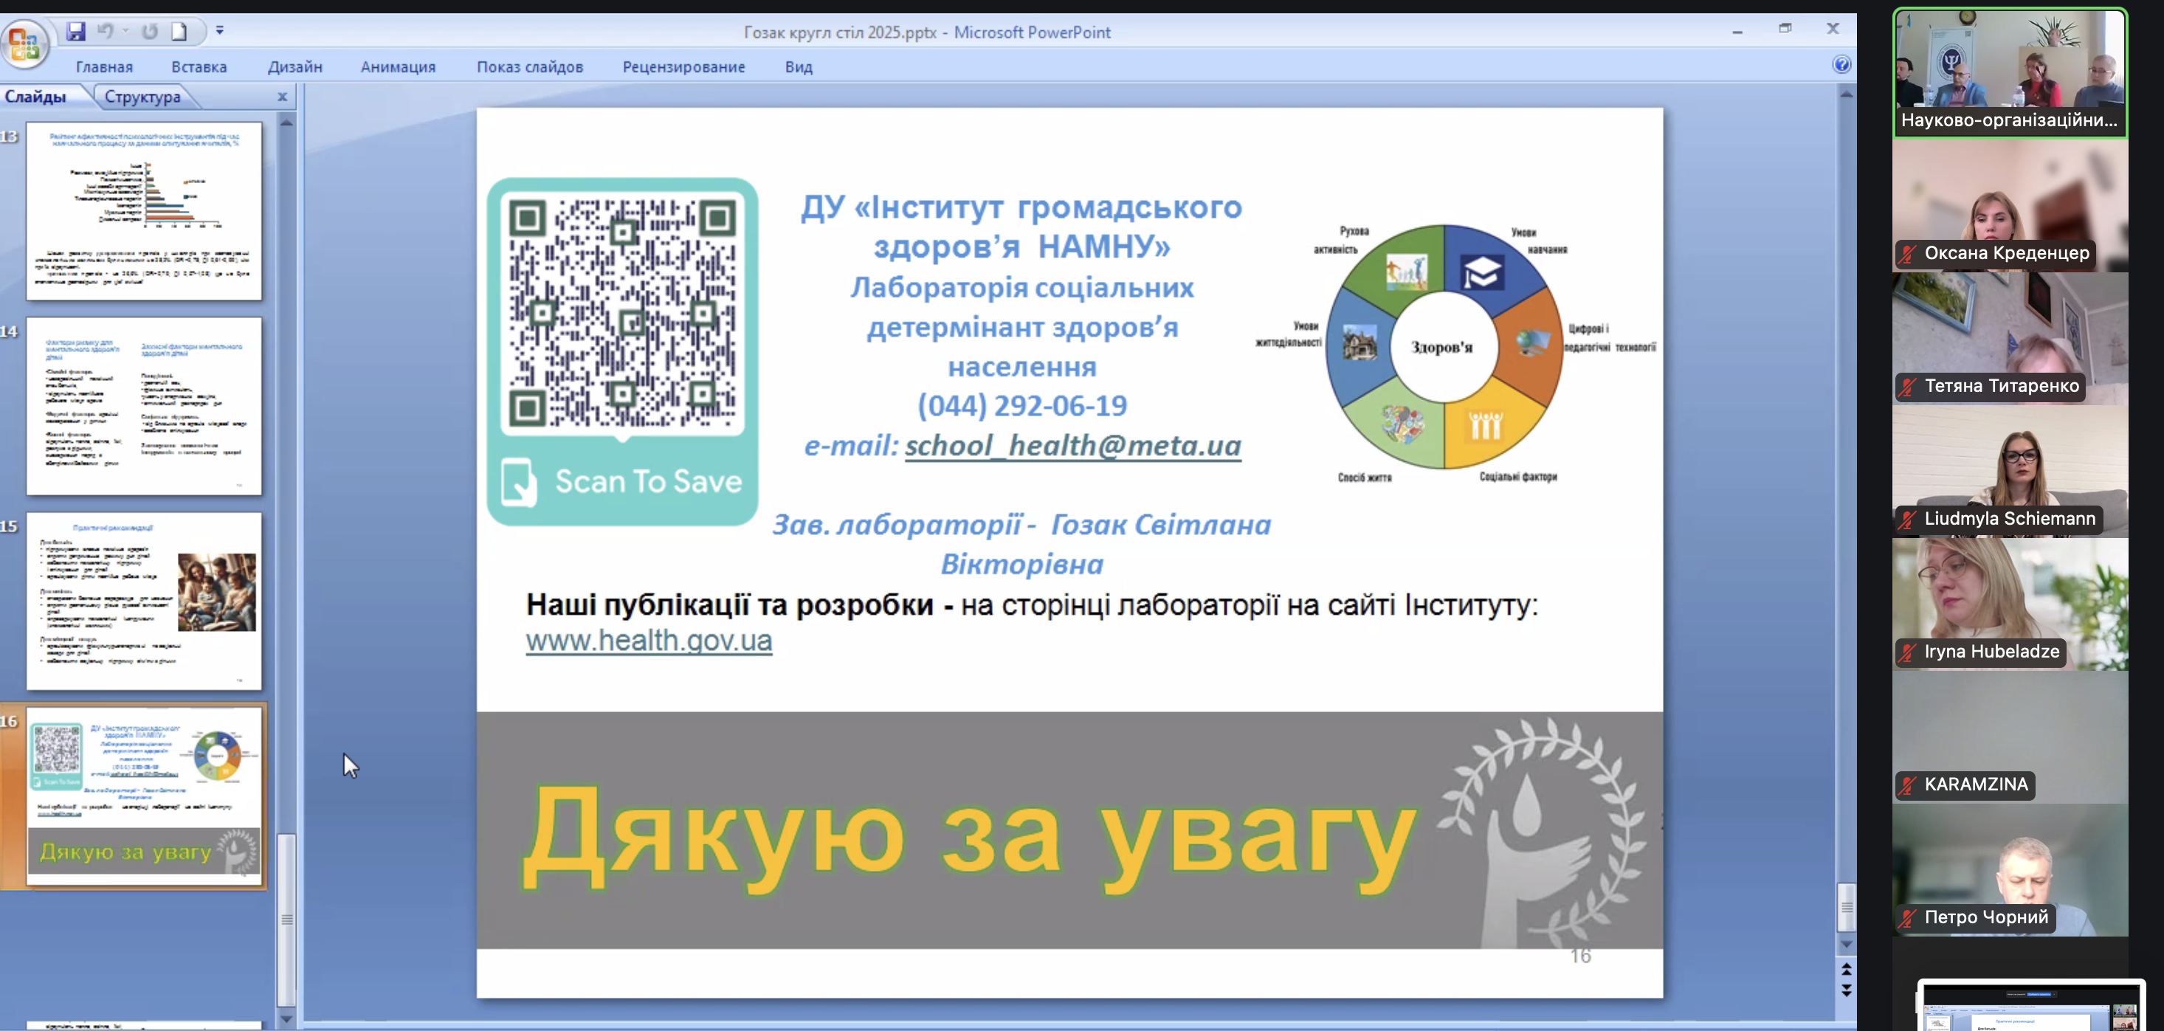Click the phone number (044) 292-06-19
The image size is (2164, 1031).
[x=1021, y=406]
